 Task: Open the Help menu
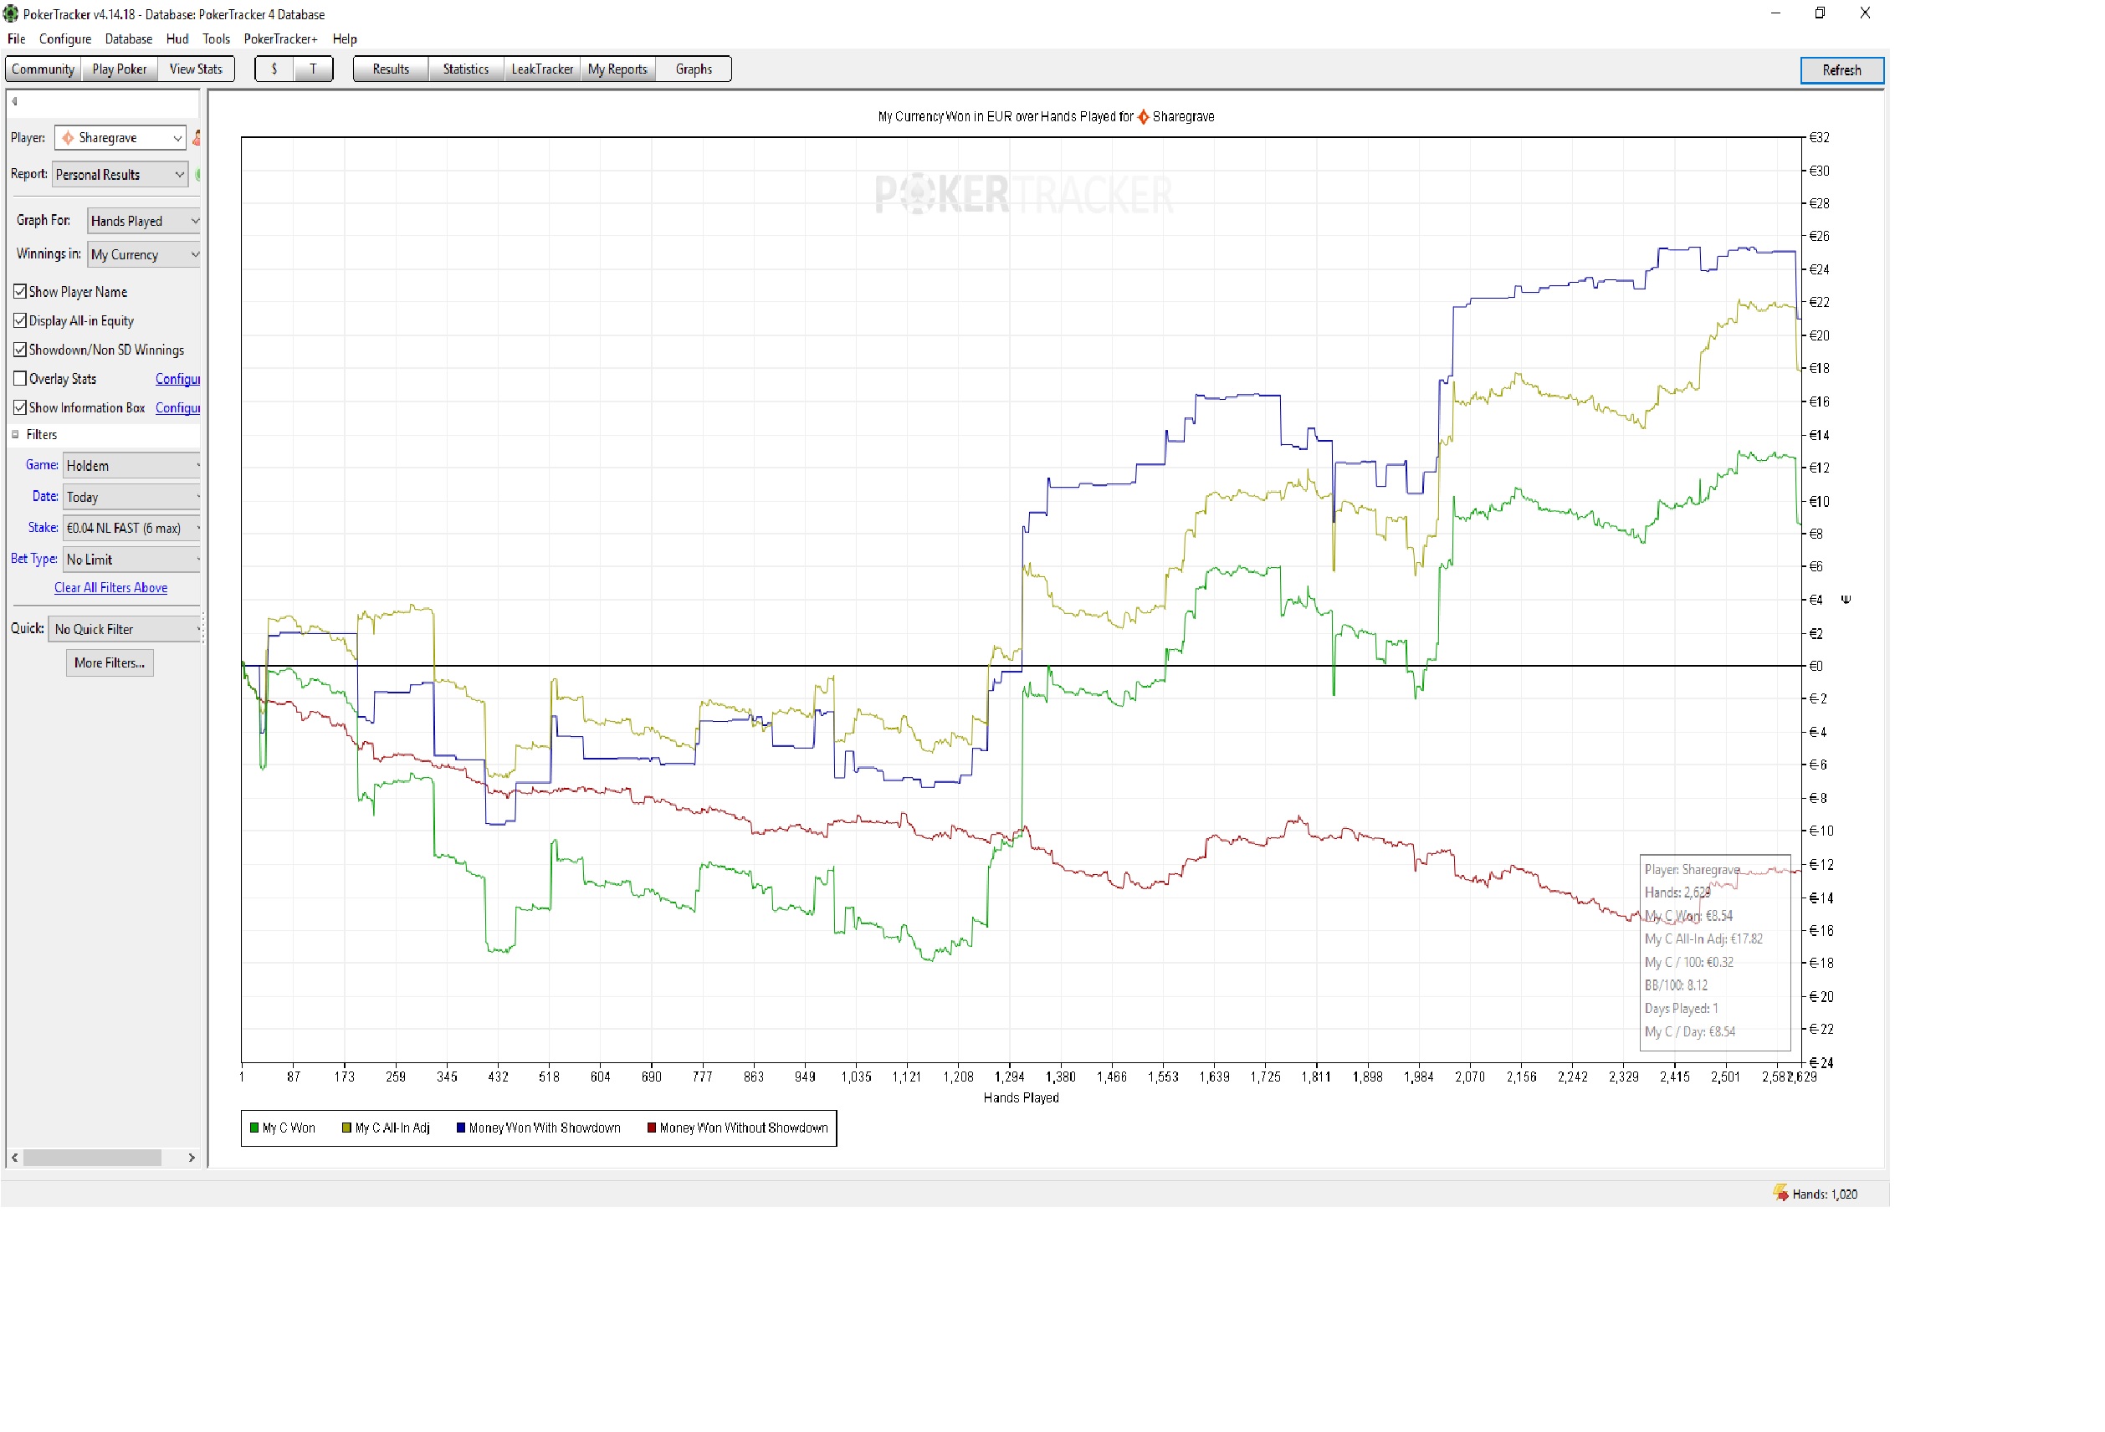[x=345, y=39]
